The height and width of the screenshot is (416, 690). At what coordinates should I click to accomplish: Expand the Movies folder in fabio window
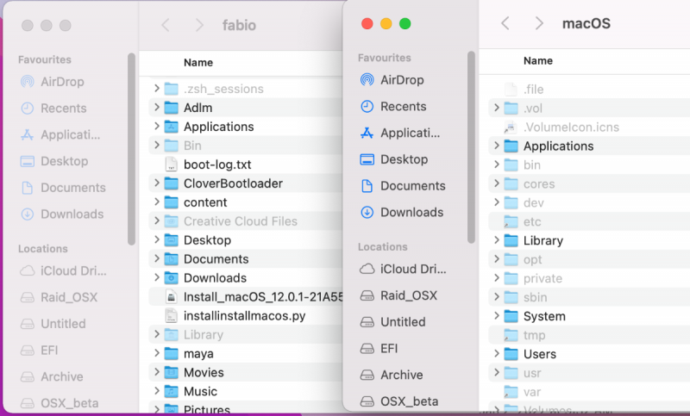point(157,371)
